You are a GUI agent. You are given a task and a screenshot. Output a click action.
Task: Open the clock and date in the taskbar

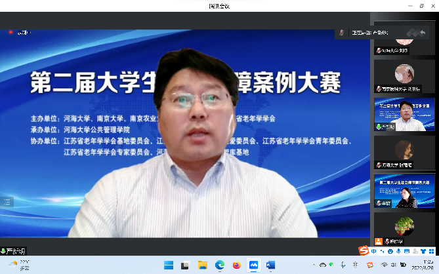click(x=424, y=265)
